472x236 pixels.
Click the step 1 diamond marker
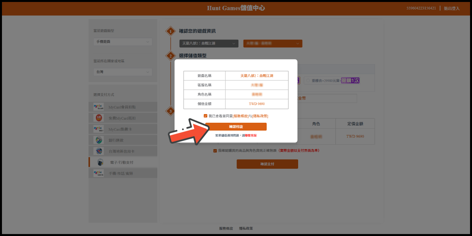(170, 31)
